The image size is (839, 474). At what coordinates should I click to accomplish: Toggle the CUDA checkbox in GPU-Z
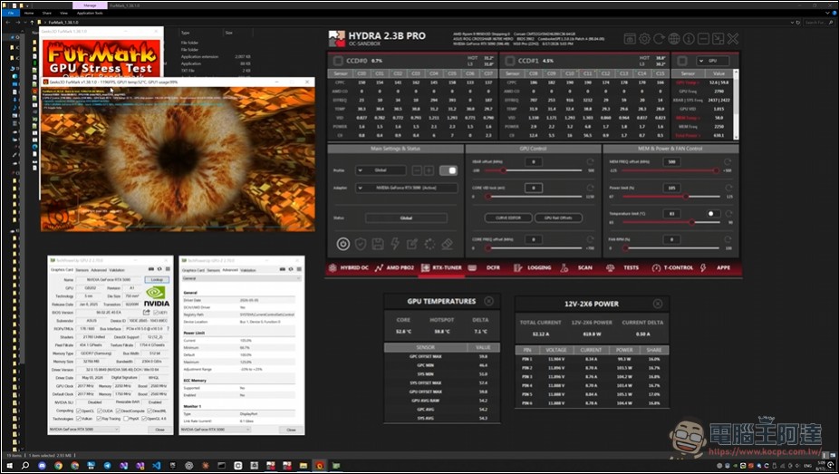(100, 411)
